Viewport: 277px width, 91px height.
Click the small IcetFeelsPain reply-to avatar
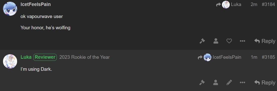click(x=207, y=57)
